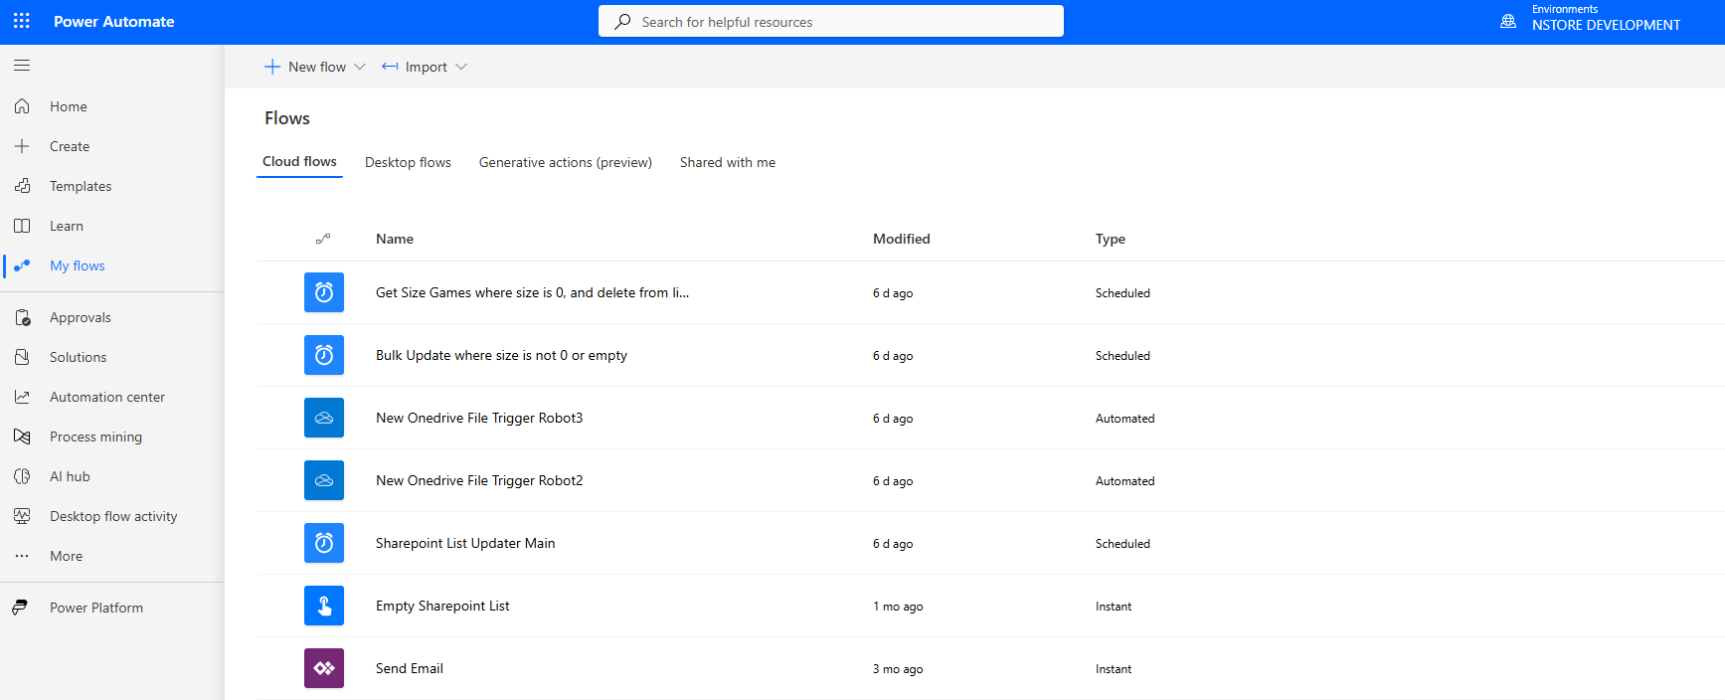The image size is (1725, 700).
Task: Click the search for helpful resources field
Action: (x=831, y=21)
